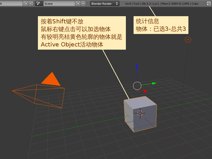212x159 pixels.
Task: Click the La:1 lamp count text
Action: pyautogui.click(x=156, y=4)
